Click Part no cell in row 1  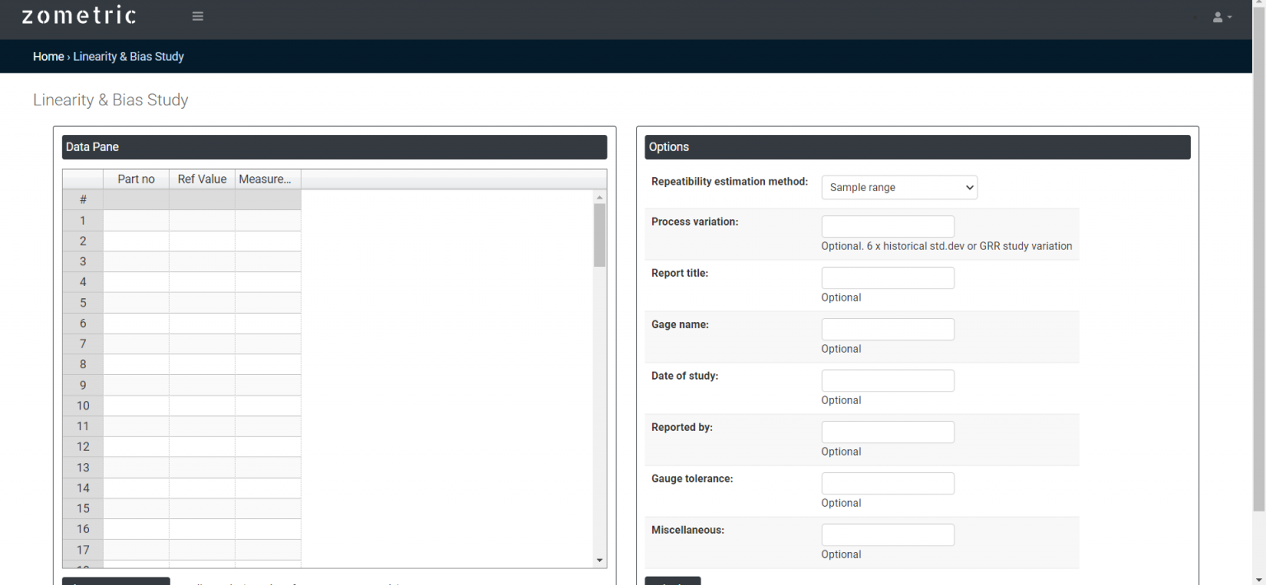pyautogui.click(x=136, y=221)
